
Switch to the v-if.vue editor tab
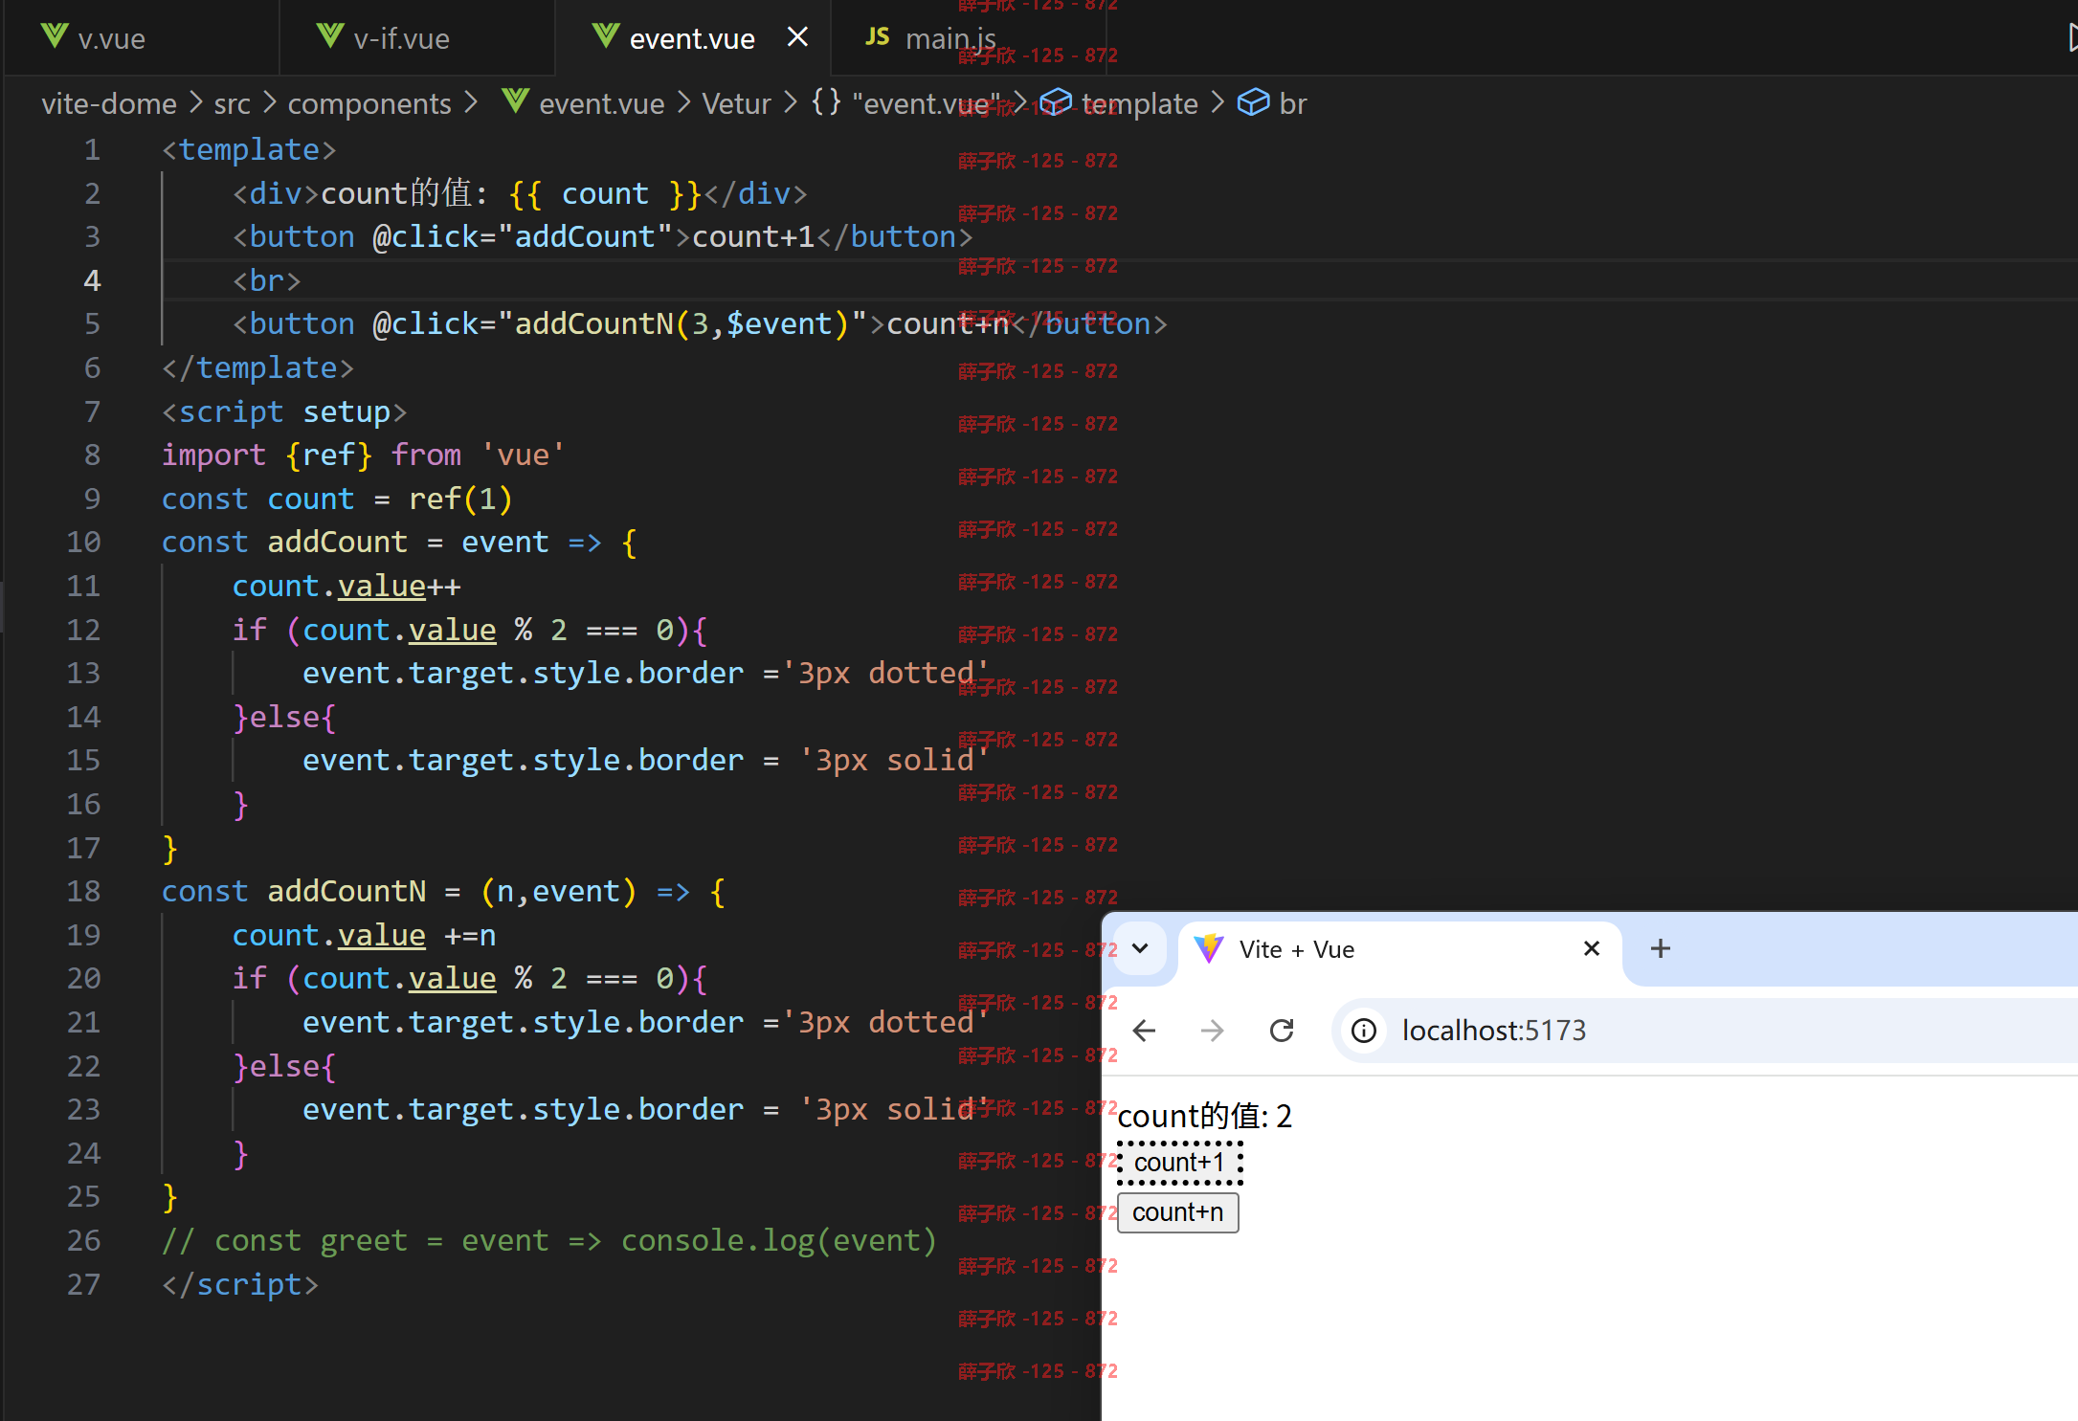pyautogui.click(x=416, y=38)
